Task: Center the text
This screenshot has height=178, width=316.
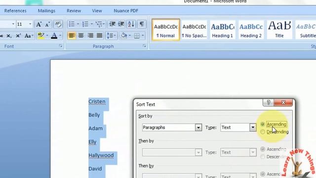Action: (x=81, y=36)
